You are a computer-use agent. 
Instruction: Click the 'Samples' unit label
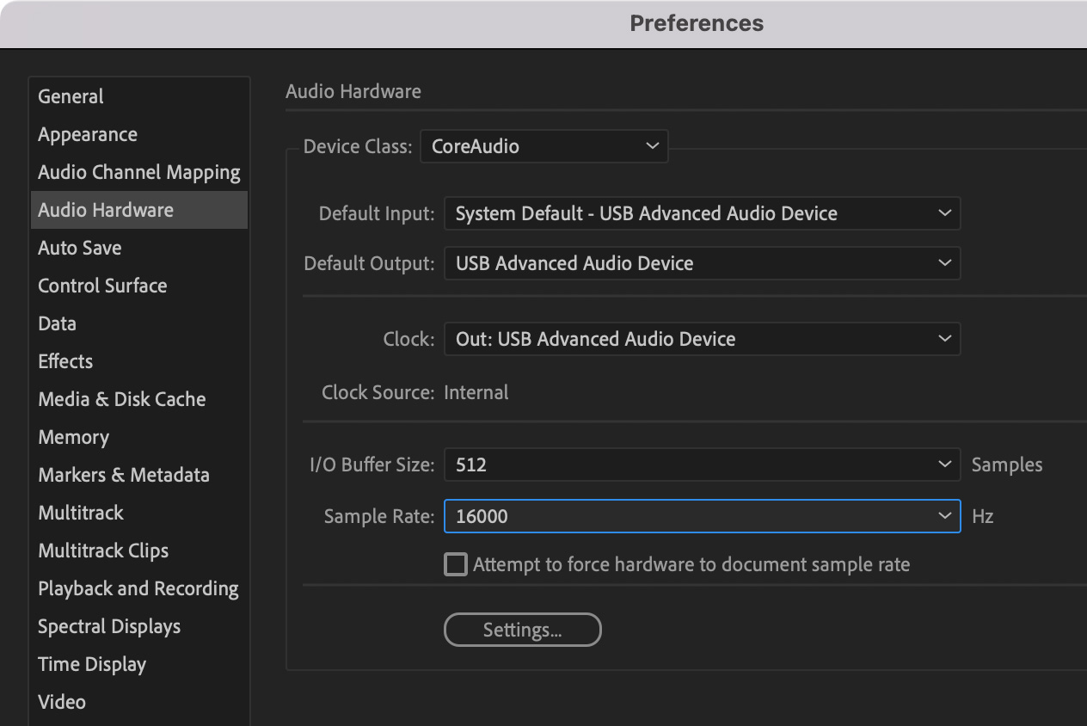(1007, 465)
